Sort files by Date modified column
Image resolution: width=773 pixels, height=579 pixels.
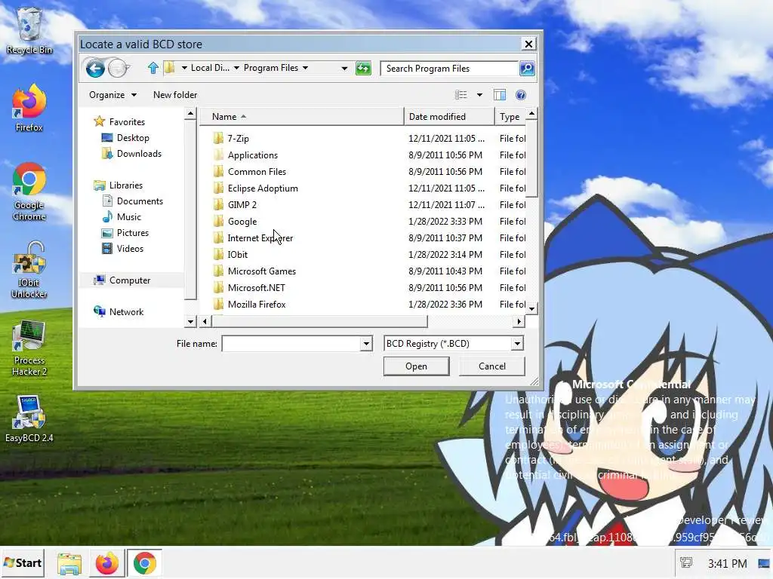click(448, 117)
